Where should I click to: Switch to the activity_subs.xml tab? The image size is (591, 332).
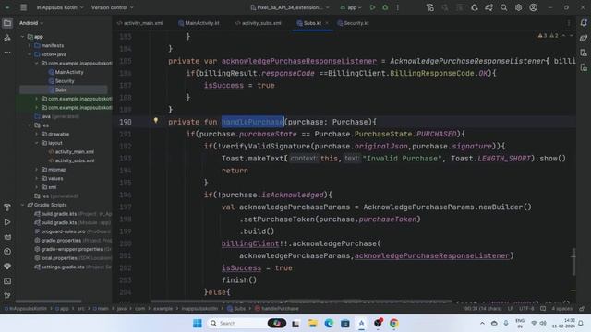259,23
